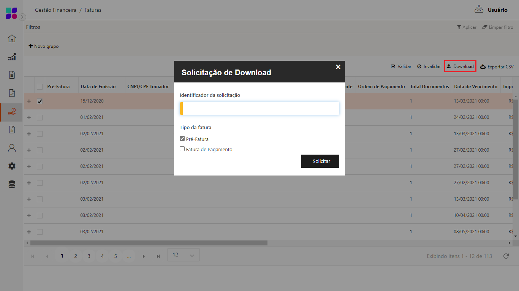Click the download inbox icon near Usuário

pyautogui.click(x=479, y=9)
